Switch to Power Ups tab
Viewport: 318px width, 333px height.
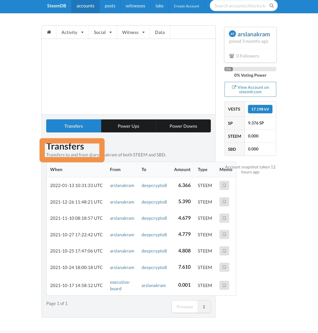pos(128,126)
